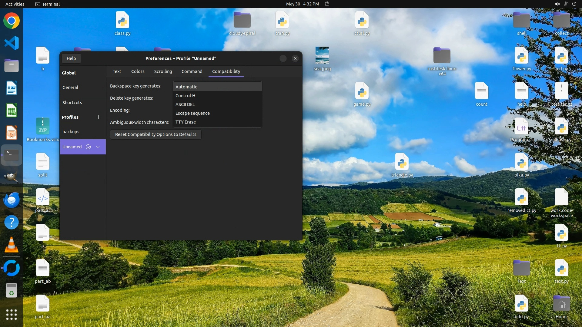Select Control-H from the Backspace list

[x=185, y=96]
